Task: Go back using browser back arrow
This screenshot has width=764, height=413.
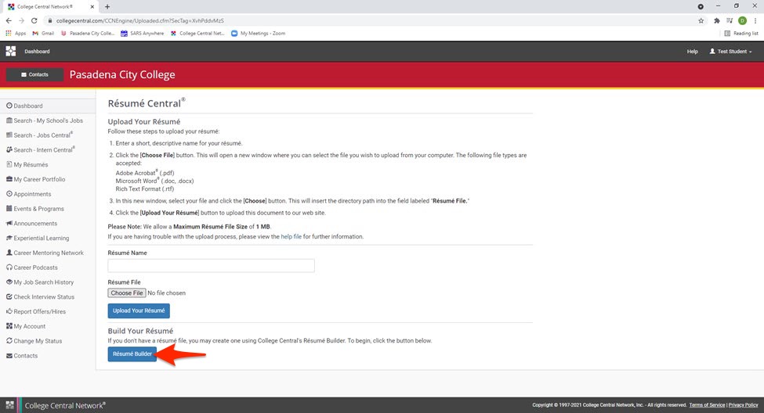Action: tap(9, 20)
